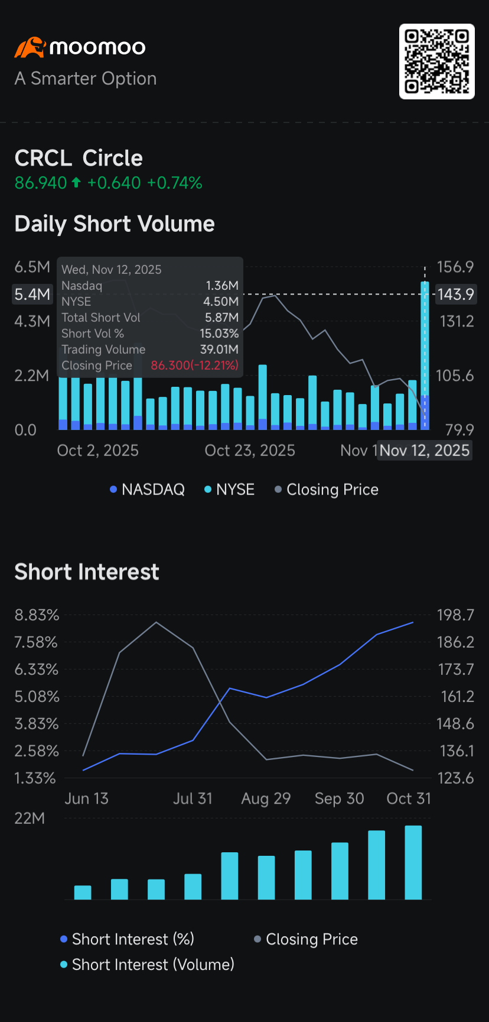Click the Nov 12, 2025 date marker label
The width and height of the screenshot is (489, 1022).
pos(424,451)
